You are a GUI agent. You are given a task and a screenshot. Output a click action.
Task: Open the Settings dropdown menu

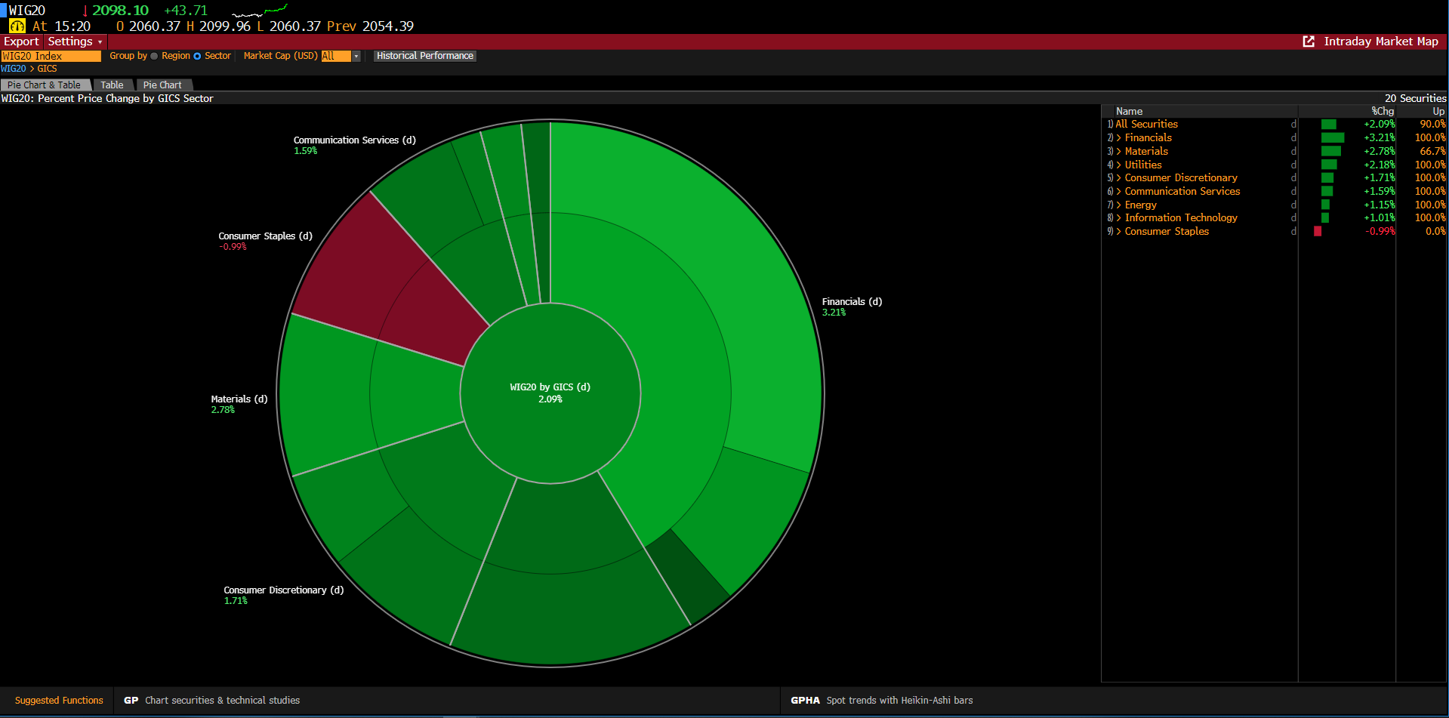pos(74,42)
